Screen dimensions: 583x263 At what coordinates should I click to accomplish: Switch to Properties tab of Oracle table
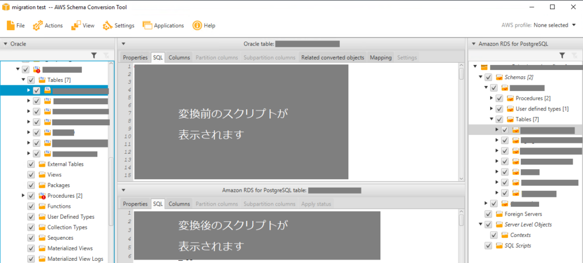pos(136,57)
